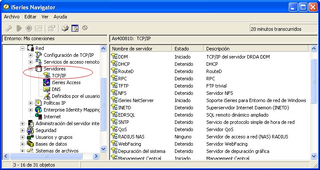Click tree pane scroll down arrow
The width and height of the screenshot is (320, 170).
(x=104, y=149)
